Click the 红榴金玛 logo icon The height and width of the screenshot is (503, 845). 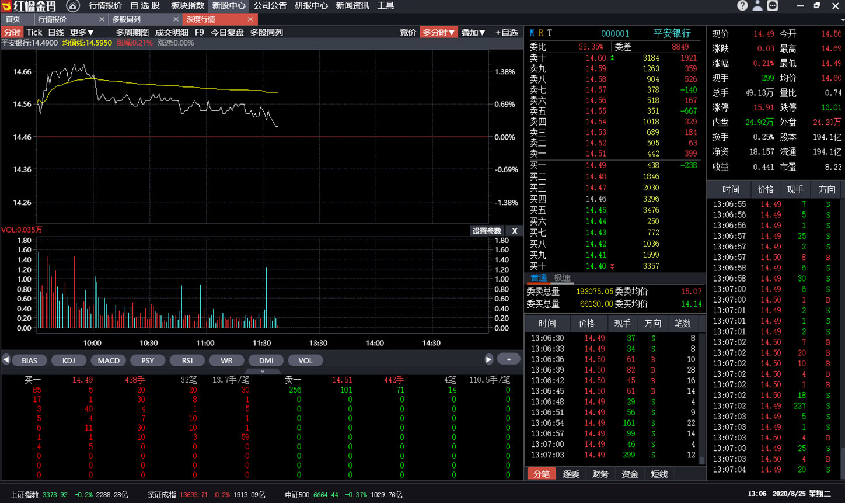(6, 6)
